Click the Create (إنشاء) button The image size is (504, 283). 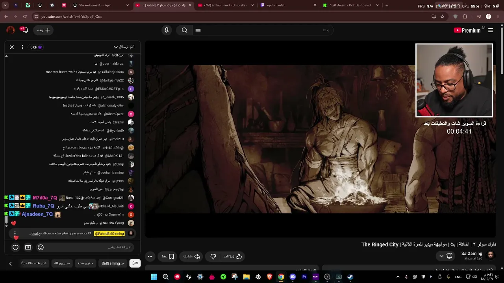tap(43, 30)
